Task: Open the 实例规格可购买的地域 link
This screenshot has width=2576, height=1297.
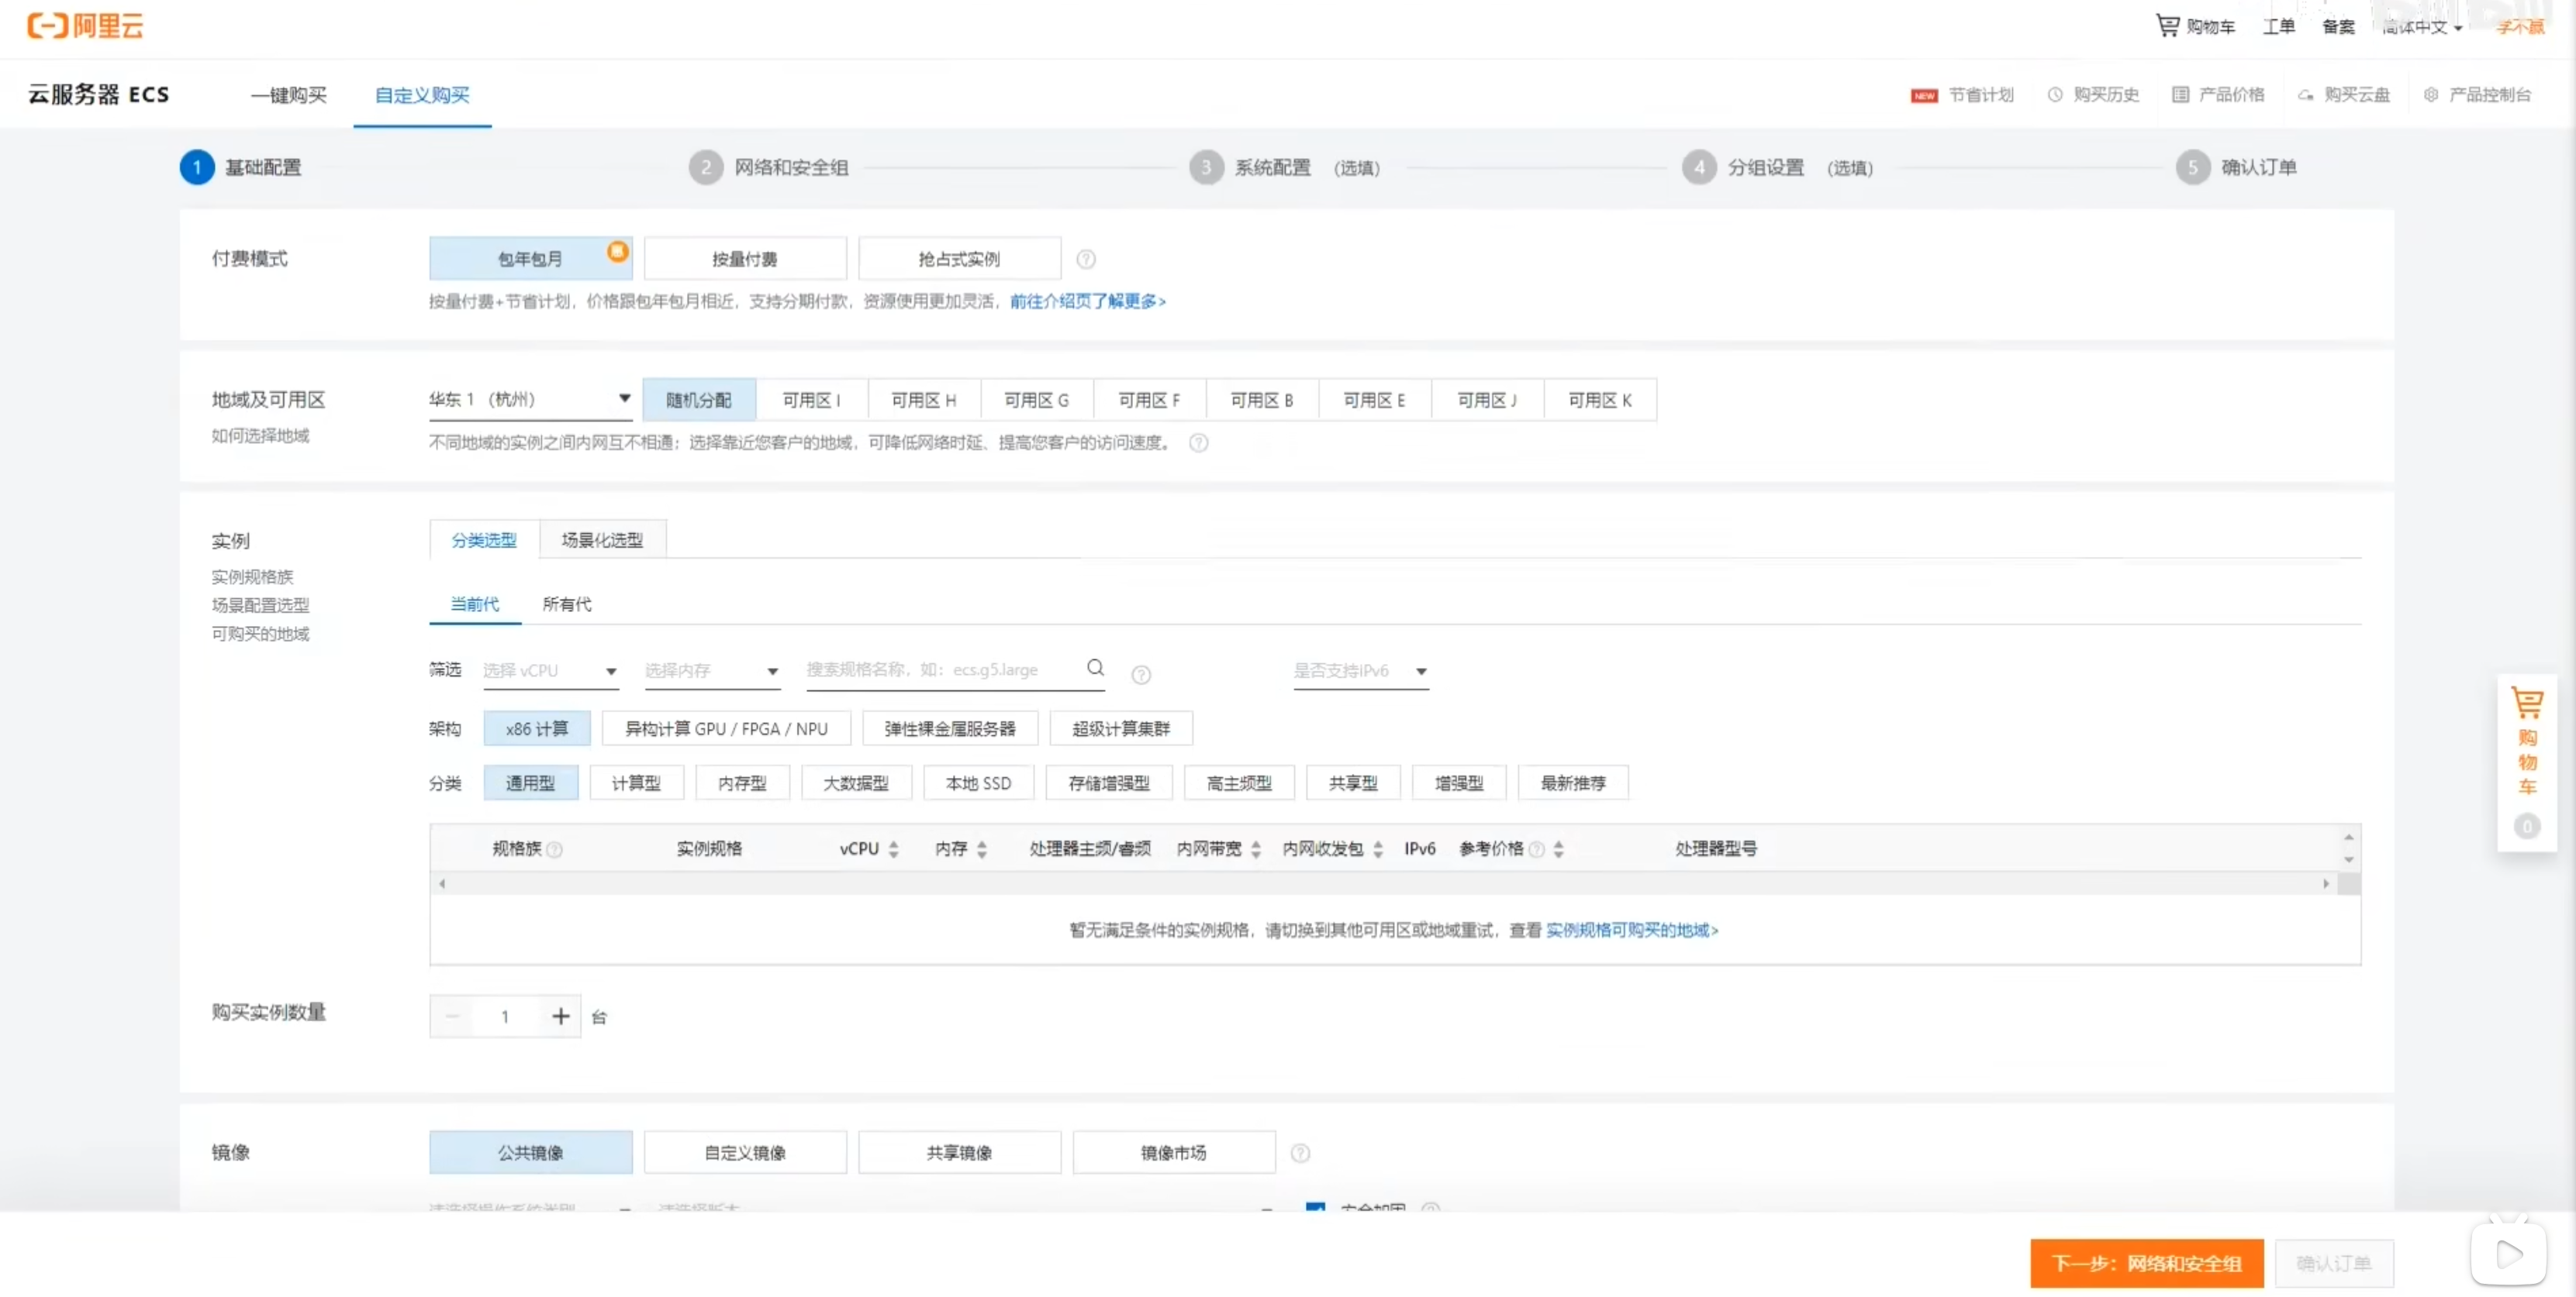Action: coord(1630,931)
